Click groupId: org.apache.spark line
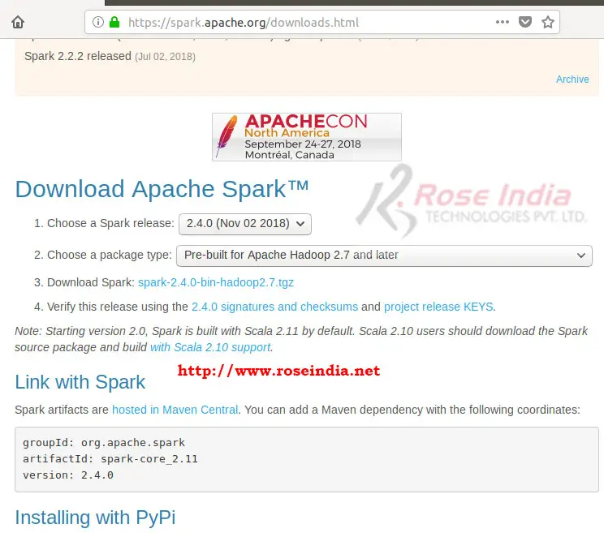Image resolution: width=604 pixels, height=537 pixels. [104, 443]
